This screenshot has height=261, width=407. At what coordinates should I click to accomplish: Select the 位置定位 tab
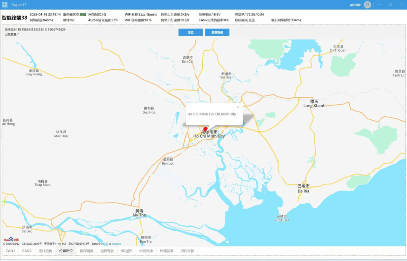[66, 251]
